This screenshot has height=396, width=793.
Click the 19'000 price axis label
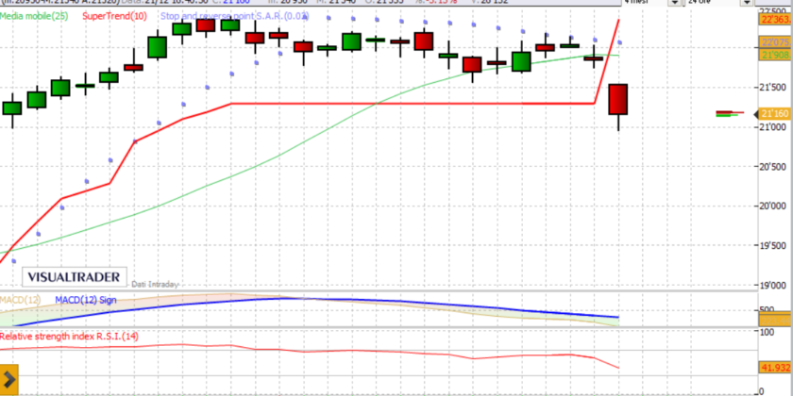pyautogui.click(x=773, y=285)
